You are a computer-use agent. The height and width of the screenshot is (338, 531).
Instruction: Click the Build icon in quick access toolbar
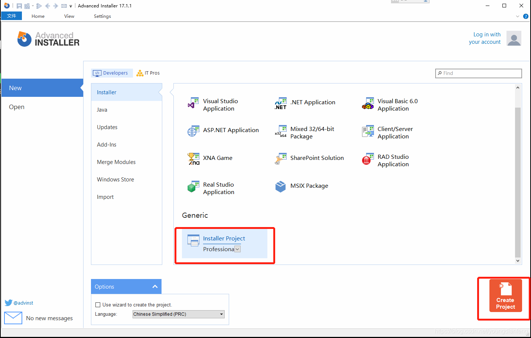pyautogui.click(x=27, y=6)
